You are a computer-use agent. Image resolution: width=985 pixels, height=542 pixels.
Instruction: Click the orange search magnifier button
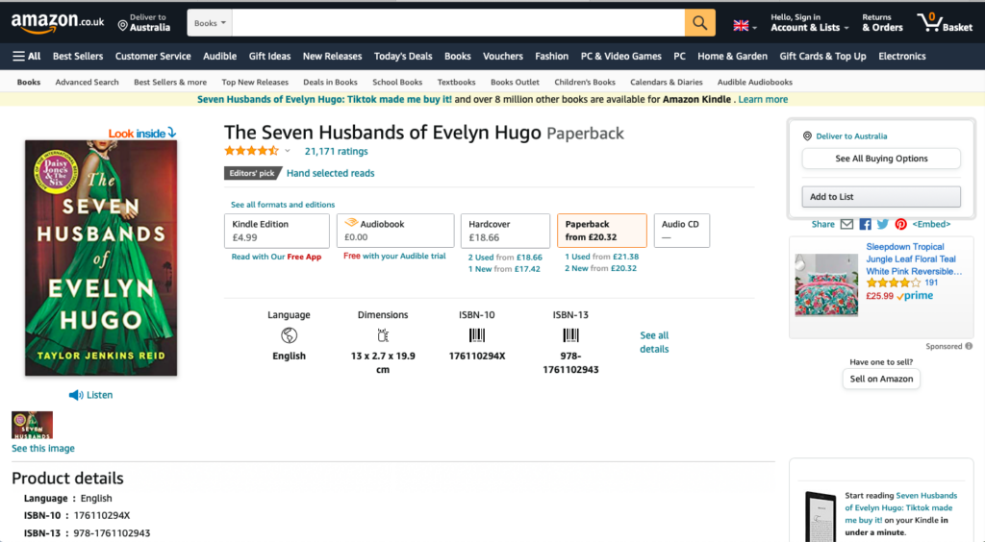coord(700,23)
